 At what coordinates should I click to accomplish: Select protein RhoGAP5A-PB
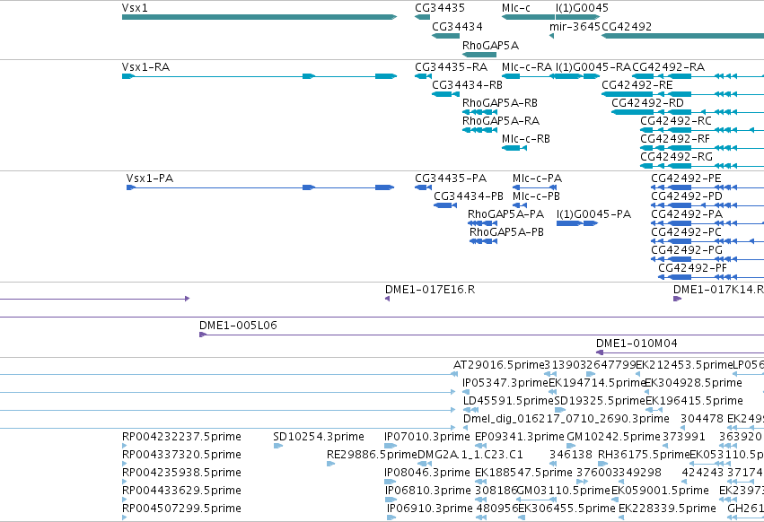[483, 241]
